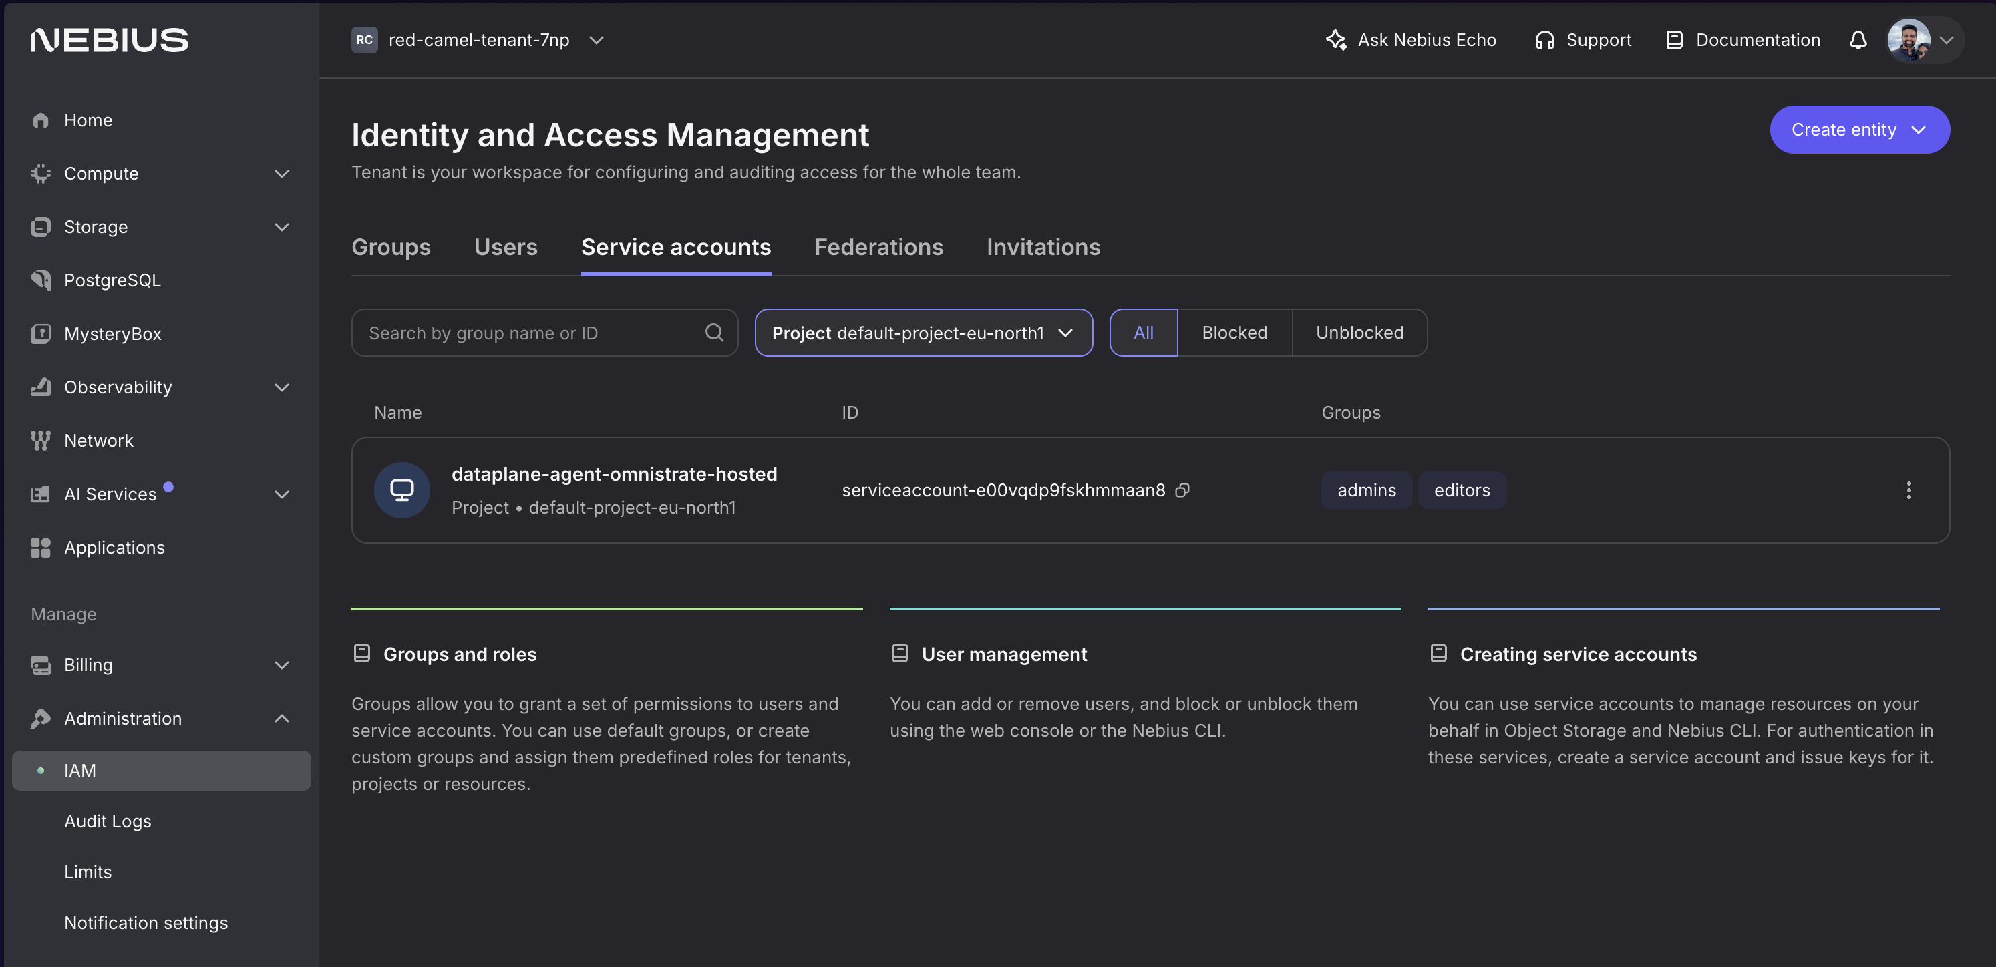The image size is (1996, 967).
Task: Open Applications page
Action: click(114, 547)
